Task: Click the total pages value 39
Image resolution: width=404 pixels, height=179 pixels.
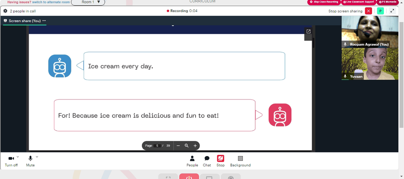Action: (x=168, y=146)
